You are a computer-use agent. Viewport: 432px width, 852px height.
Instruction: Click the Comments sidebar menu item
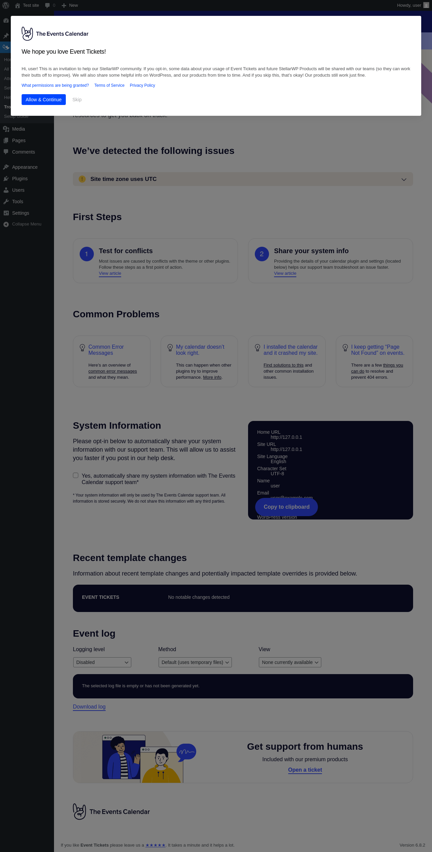coord(27,152)
